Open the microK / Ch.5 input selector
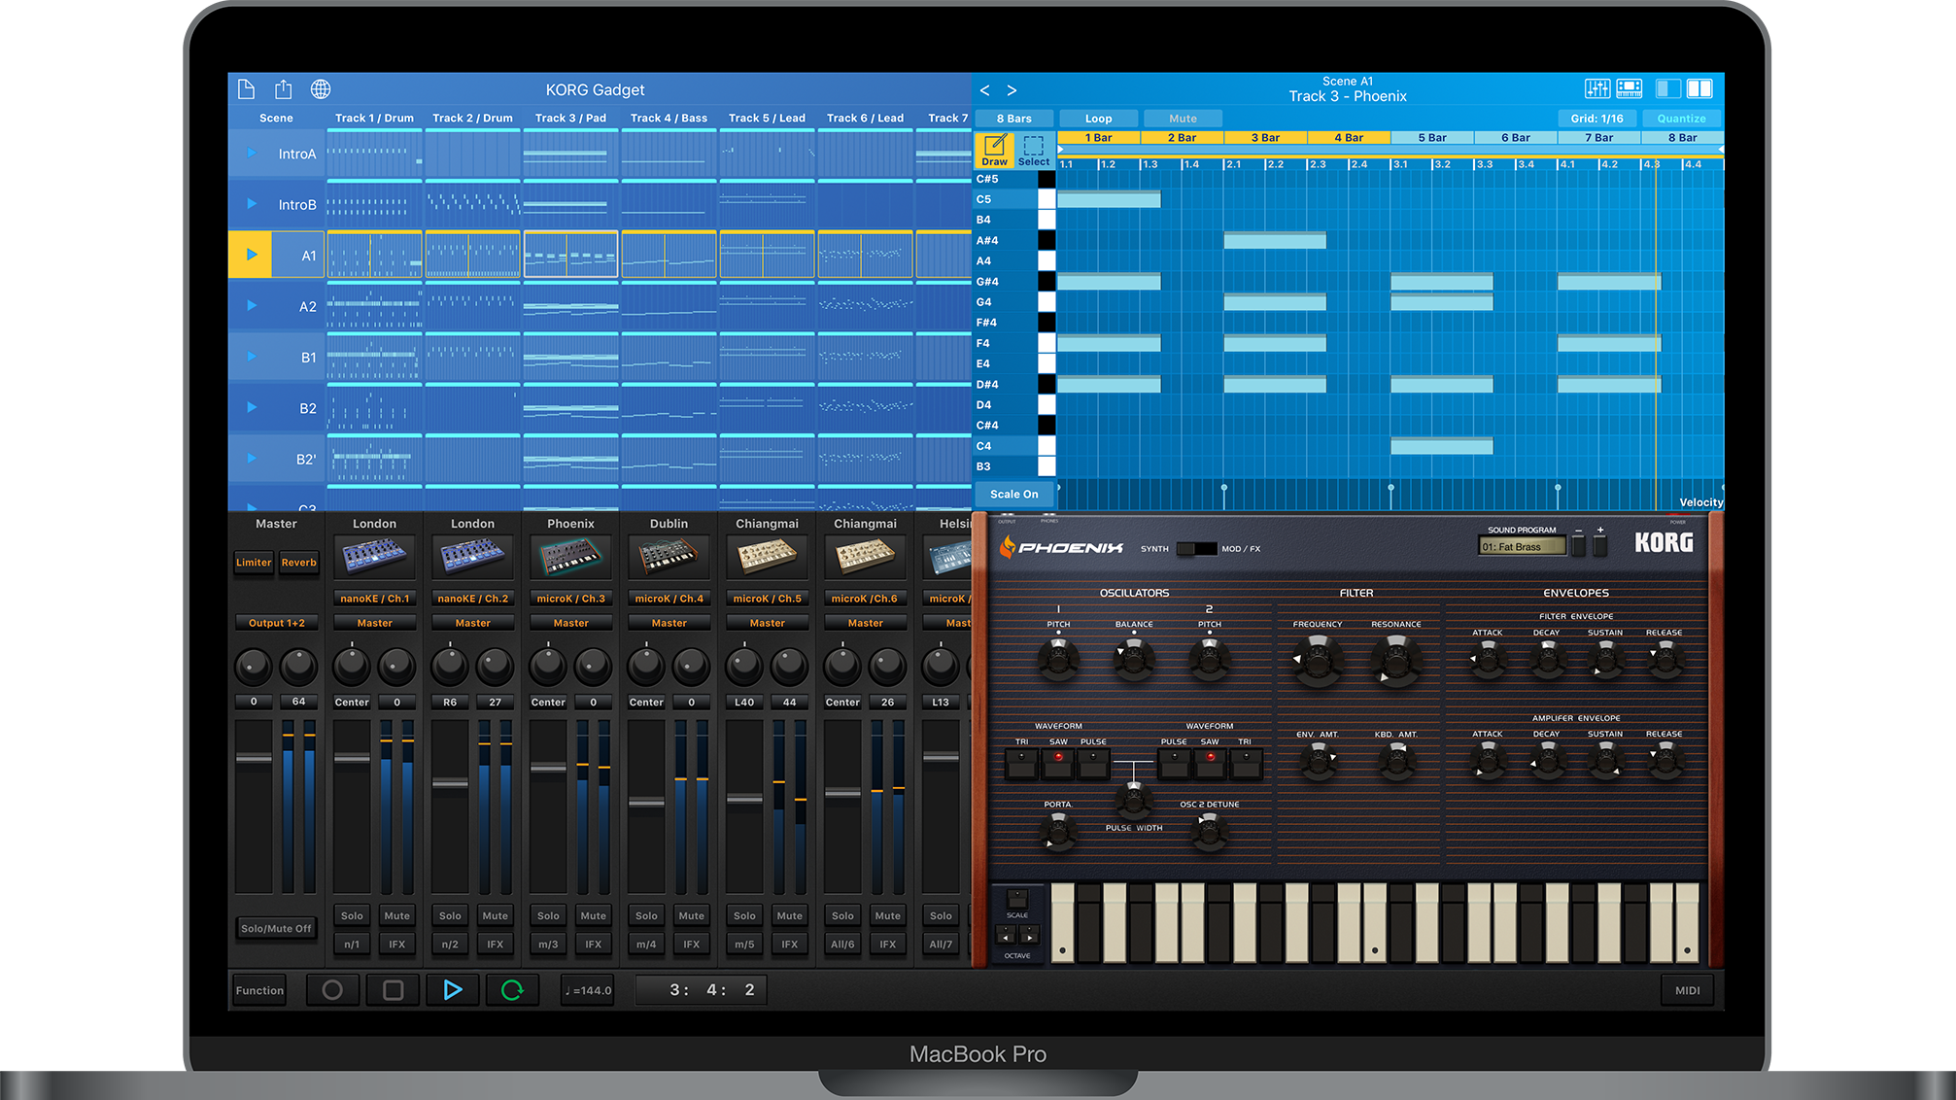This screenshot has width=1956, height=1100. [x=767, y=599]
